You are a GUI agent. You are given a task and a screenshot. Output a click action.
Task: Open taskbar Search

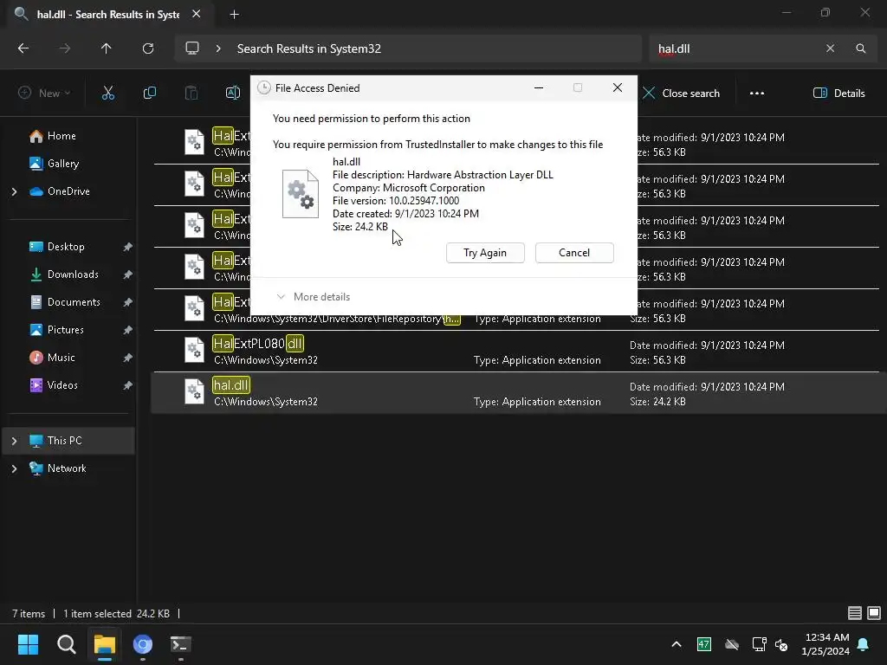pyautogui.click(x=66, y=644)
